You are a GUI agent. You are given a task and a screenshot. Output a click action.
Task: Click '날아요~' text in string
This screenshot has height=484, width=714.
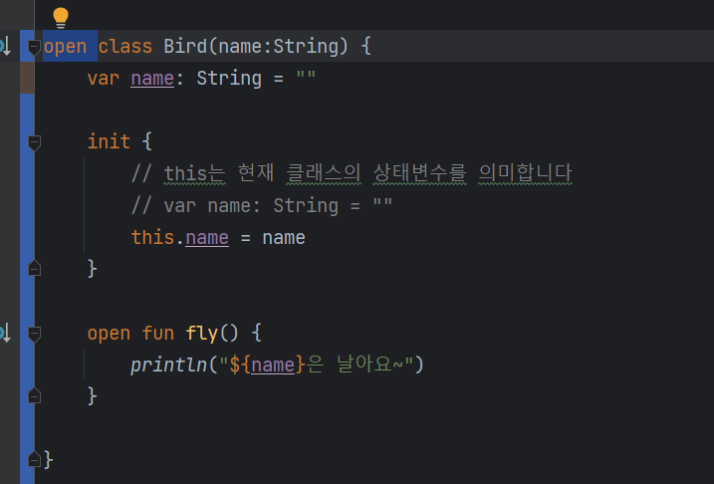370,364
